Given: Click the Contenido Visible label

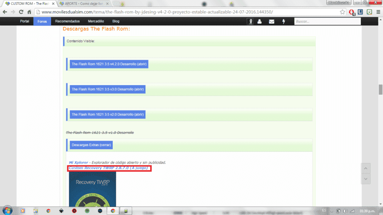Looking at the screenshot, I should coord(80,41).
